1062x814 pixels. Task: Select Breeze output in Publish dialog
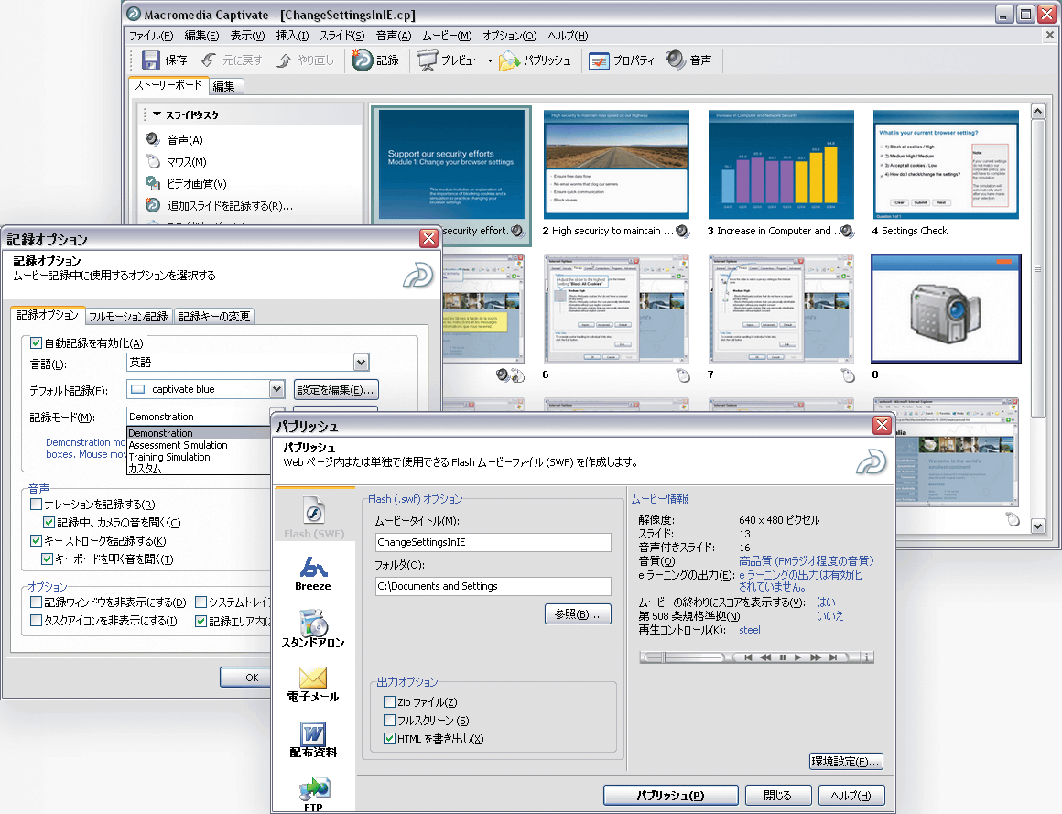click(314, 573)
